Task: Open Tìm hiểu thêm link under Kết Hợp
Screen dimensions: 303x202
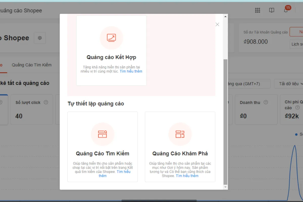Action: (x=131, y=71)
